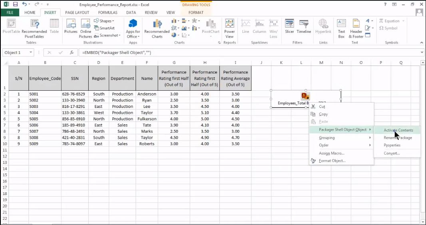
Task: Select row 5 header
Action: (x=5, y=113)
